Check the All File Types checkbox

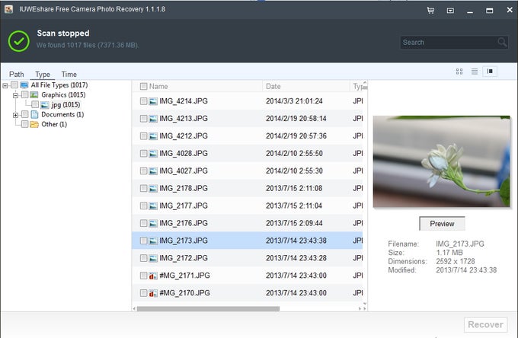[14, 84]
